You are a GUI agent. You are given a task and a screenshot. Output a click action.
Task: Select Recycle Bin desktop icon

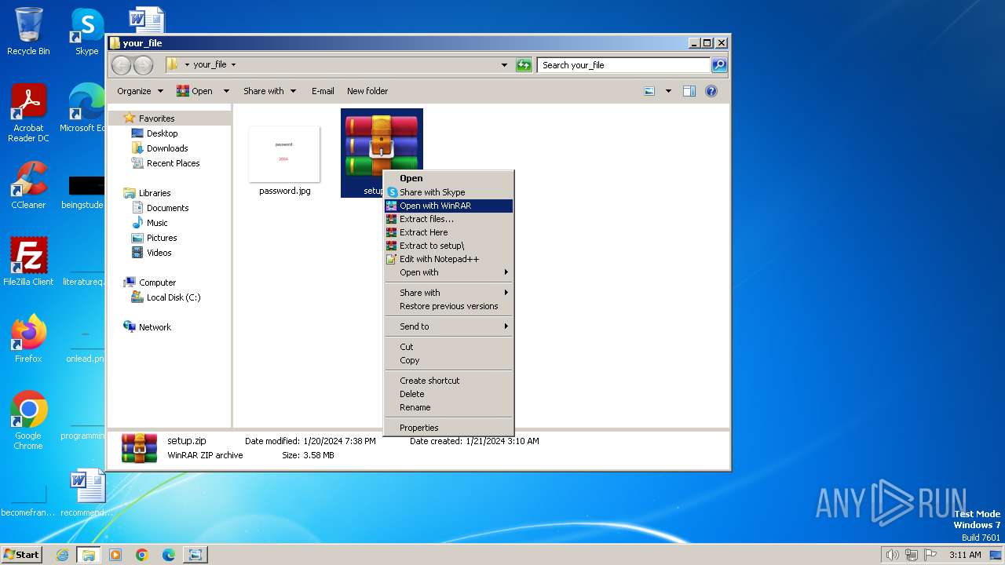[x=28, y=31]
